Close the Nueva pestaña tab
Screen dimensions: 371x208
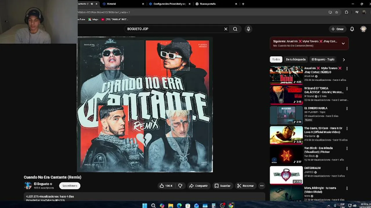[236, 4]
